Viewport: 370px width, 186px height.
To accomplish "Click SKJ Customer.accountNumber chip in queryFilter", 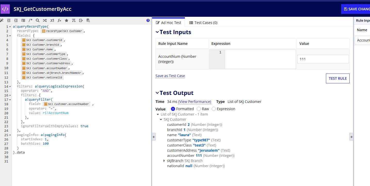I will point(67,104).
